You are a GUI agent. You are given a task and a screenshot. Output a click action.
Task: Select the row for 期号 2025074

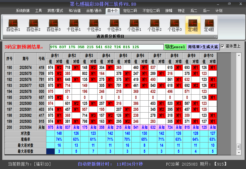click(x=111, y=68)
